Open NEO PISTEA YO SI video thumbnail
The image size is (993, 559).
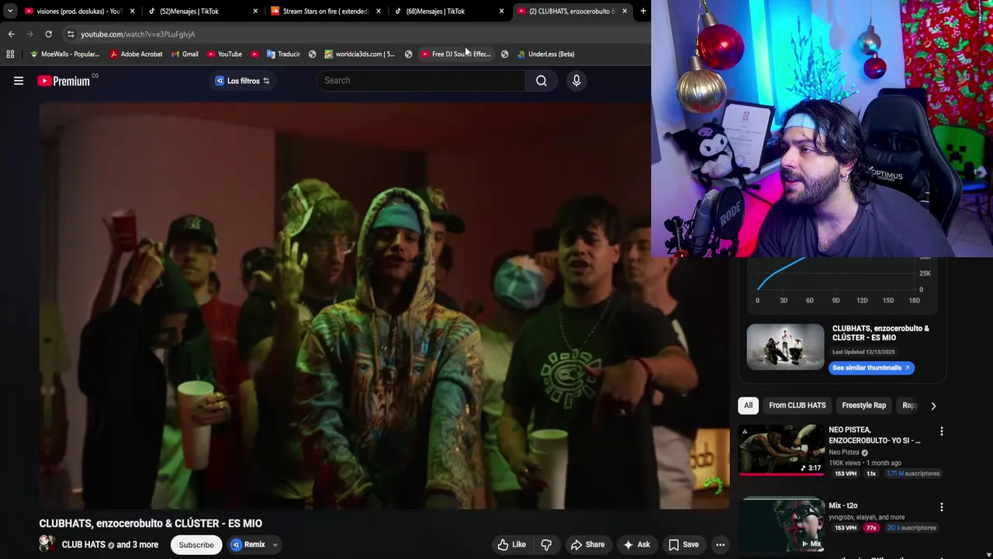781,450
